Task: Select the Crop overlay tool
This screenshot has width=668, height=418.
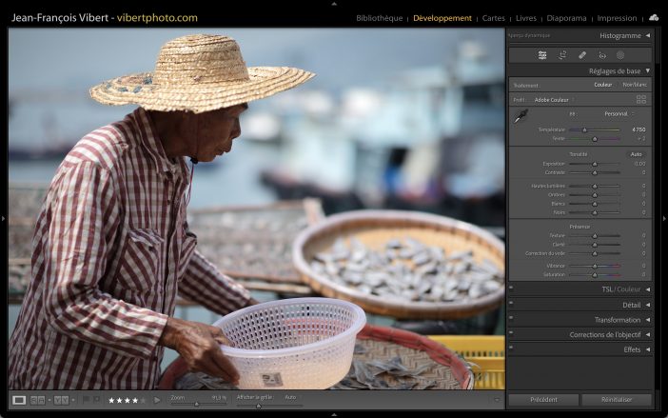Action: coord(562,55)
